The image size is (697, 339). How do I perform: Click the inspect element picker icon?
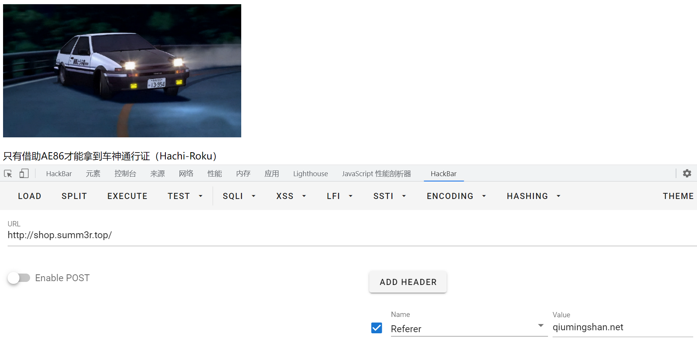click(8, 174)
